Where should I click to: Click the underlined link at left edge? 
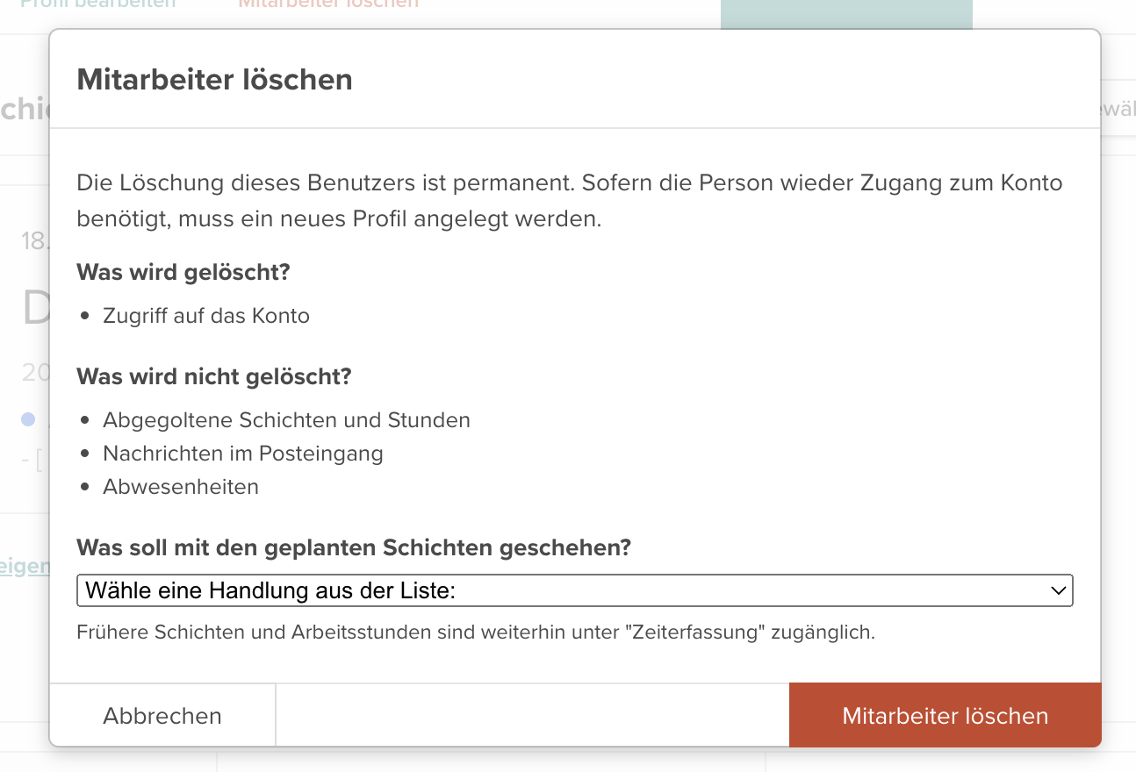[x=25, y=566]
